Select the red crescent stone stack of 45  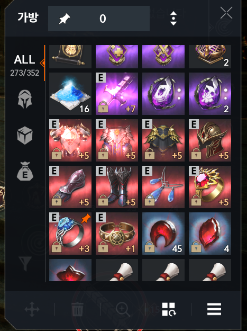pos(163,234)
